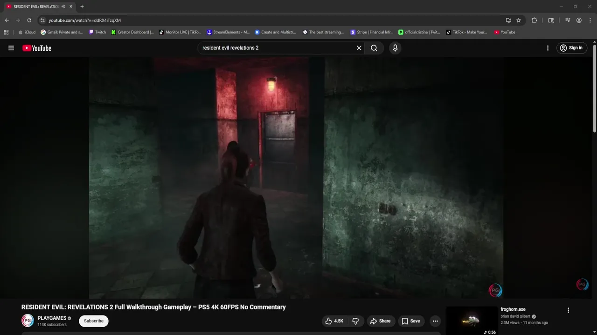Install app icon in address bar
Screen dimensions: 597x335
pos(508,20)
